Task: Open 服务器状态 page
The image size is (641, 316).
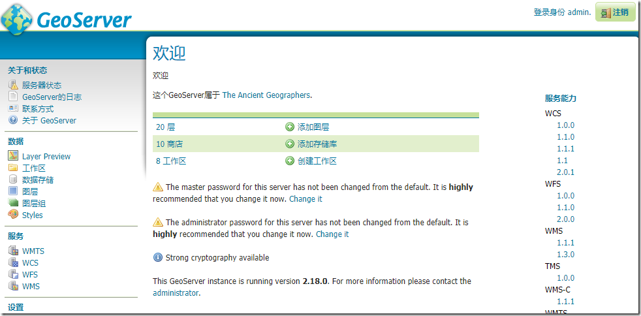Action: [x=42, y=86]
